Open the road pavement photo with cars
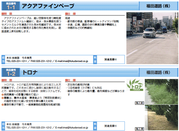The image size is (179, 131). 152,38
